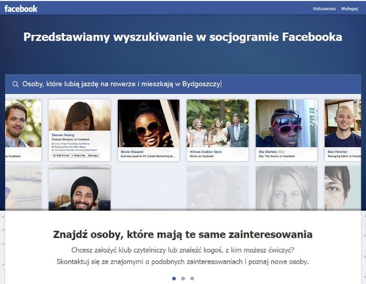Select the third carousel dot
The width and height of the screenshot is (366, 284).
192,278
